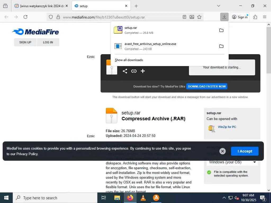
Task: Click the WinZip application icon
Action: pos(211,129)
